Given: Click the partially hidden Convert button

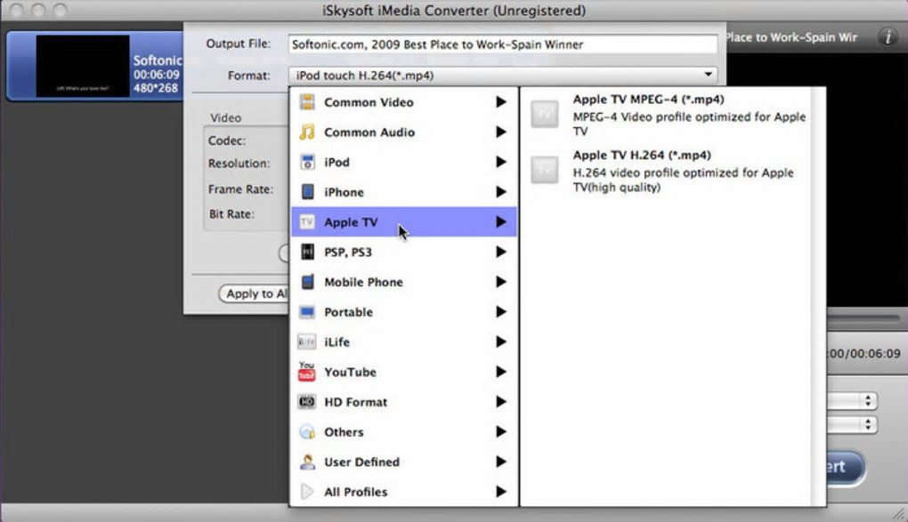Looking at the screenshot, I should (x=844, y=467).
